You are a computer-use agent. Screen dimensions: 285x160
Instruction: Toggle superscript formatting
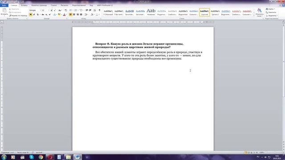(49, 15)
